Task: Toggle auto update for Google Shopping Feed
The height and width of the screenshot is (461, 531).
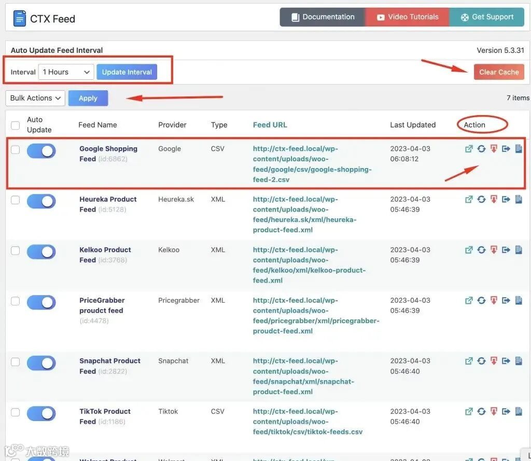Action: point(41,151)
